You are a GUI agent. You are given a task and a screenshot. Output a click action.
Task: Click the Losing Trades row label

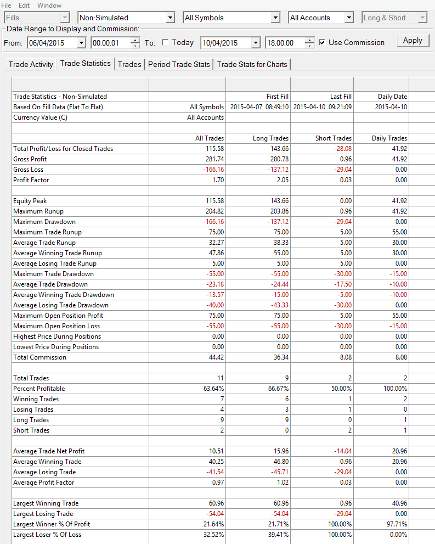click(33, 410)
